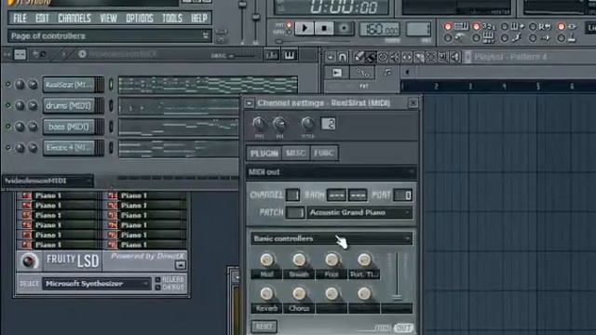Image resolution: width=596 pixels, height=335 pixels.
Task: Toggle the playlist magnet snap icon
Action: [x=343, y=57]
